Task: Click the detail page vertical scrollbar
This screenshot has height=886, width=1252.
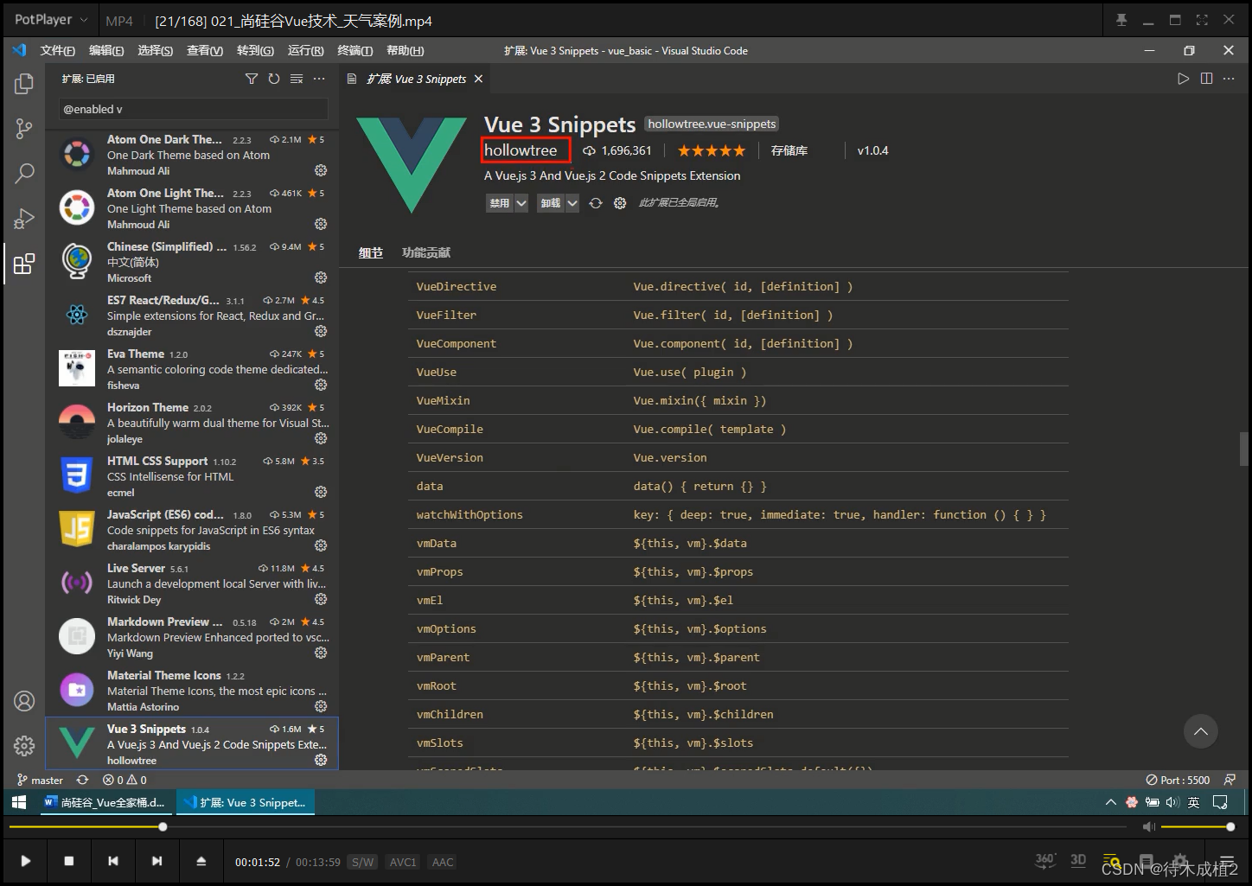Action: 1244,449
